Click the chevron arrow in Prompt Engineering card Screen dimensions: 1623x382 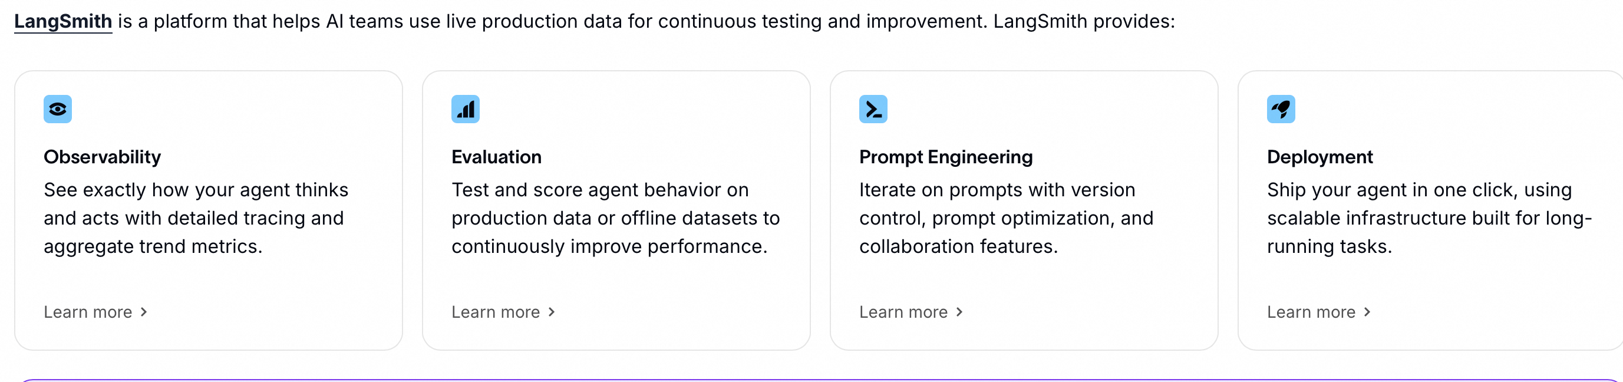959,312
